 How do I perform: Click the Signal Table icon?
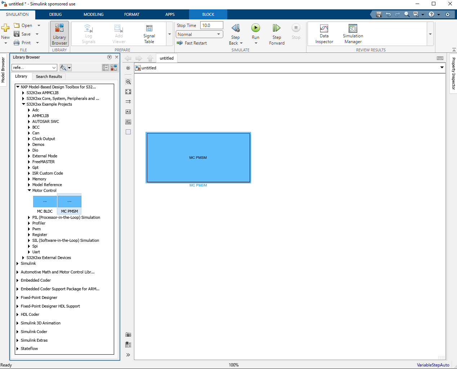pos(149,34)
